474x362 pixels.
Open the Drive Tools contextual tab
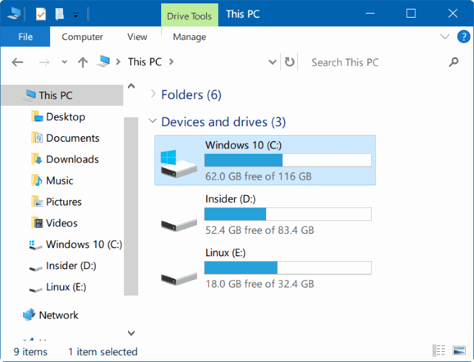click(189, 15)
